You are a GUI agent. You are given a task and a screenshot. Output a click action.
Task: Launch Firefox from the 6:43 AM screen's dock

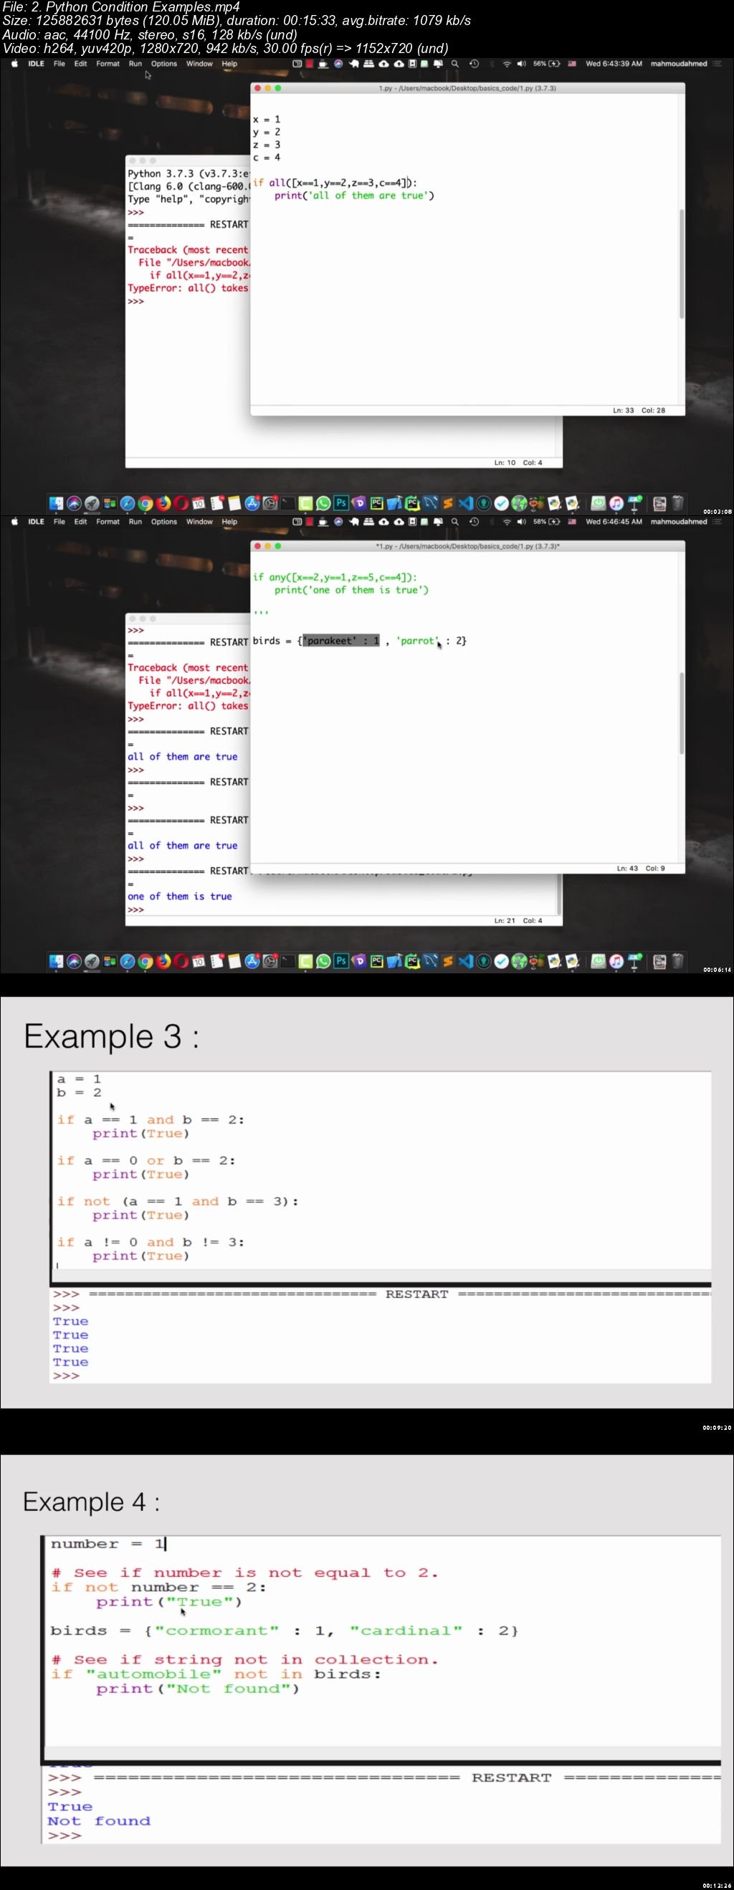(163, 502)
